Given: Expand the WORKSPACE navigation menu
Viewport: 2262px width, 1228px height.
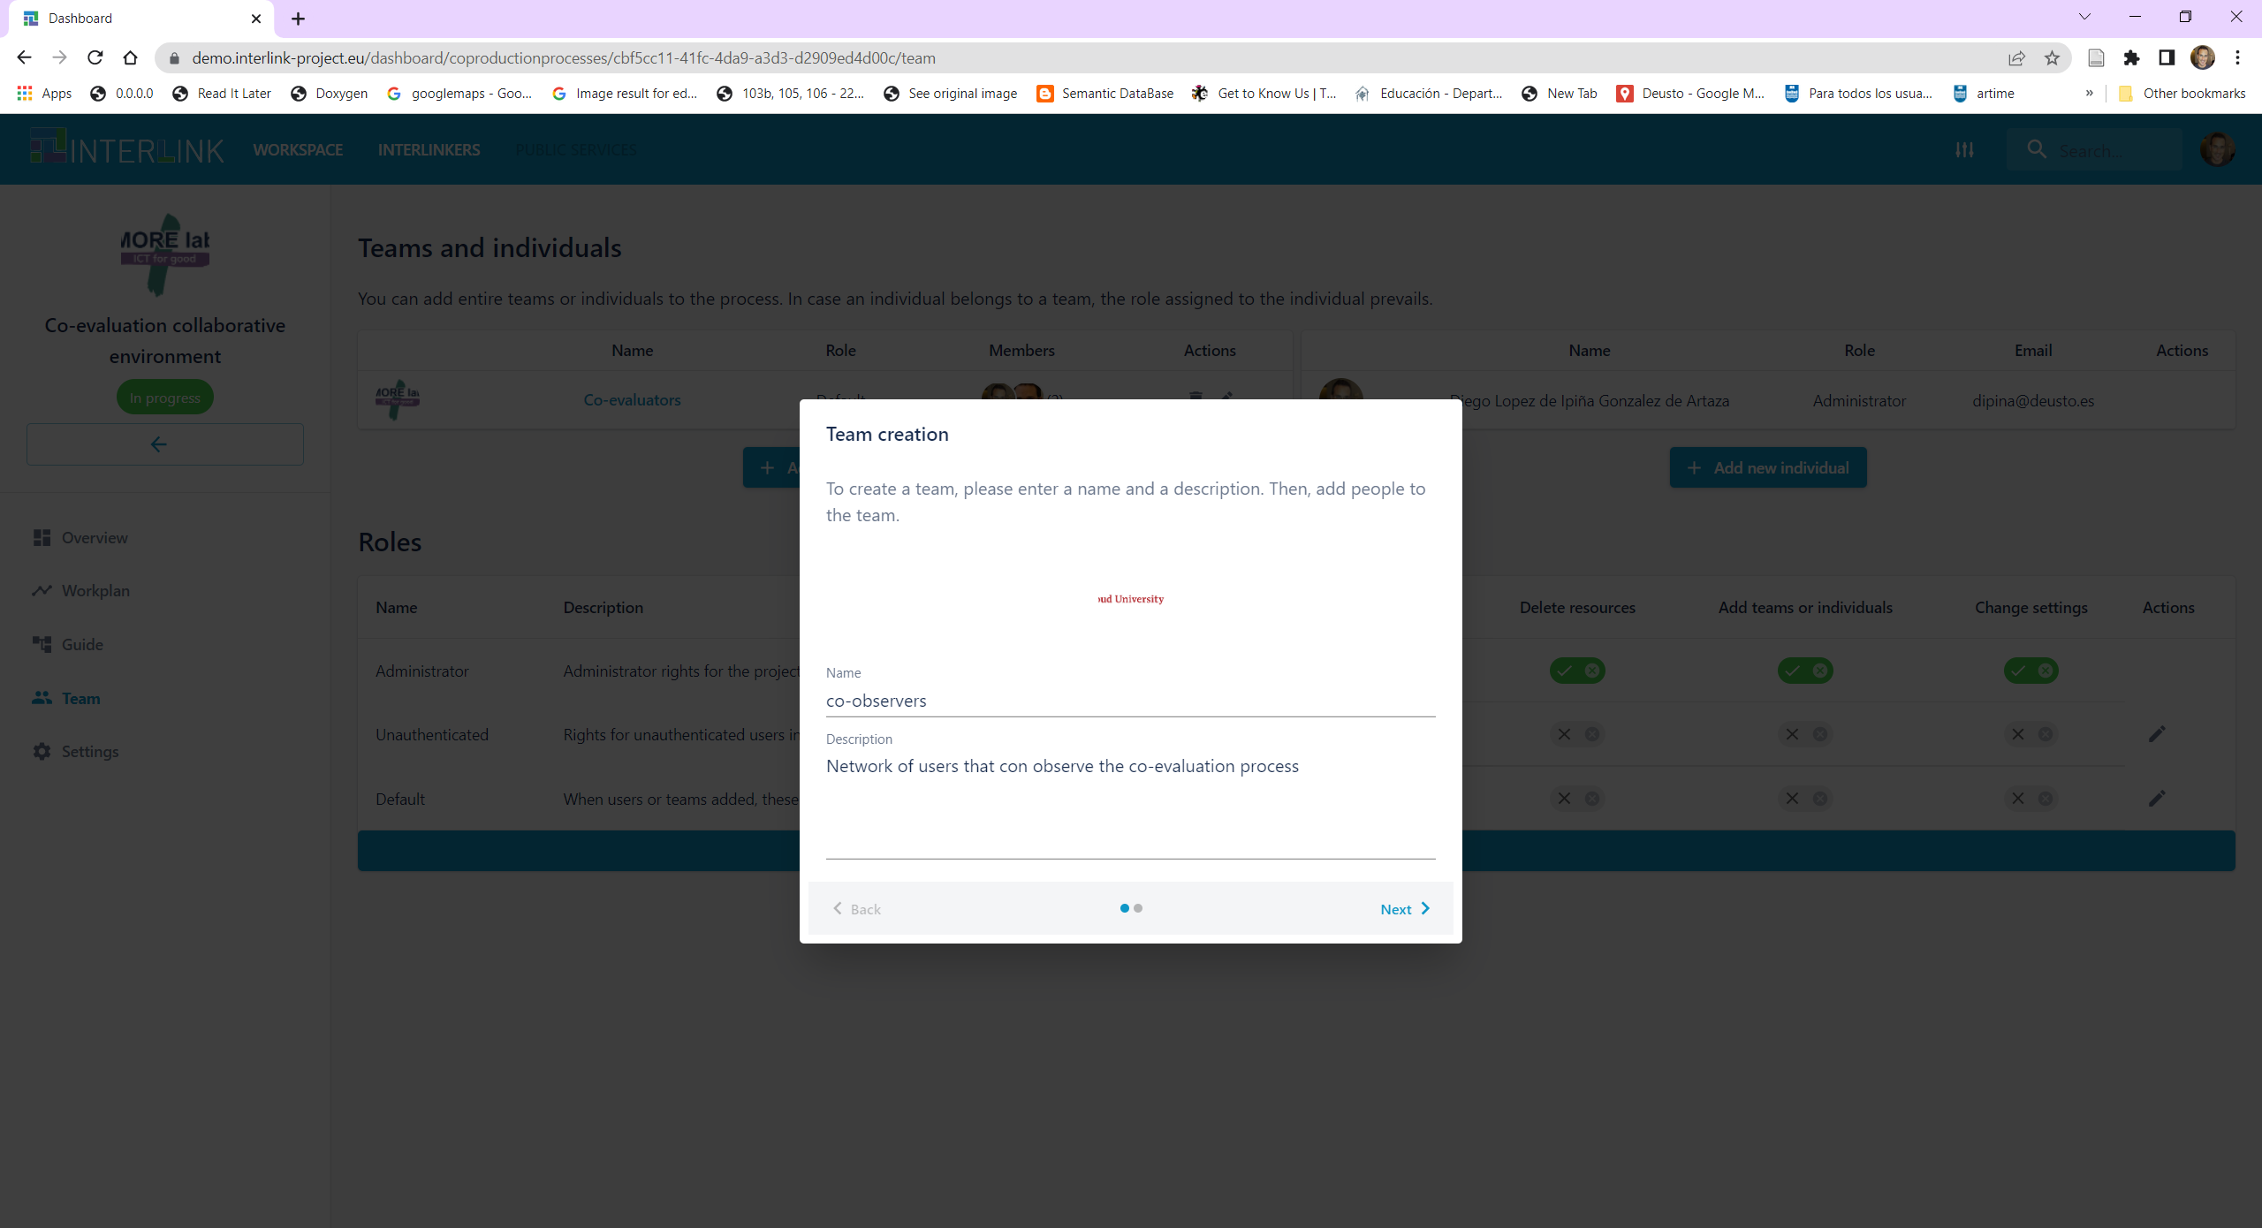Looking at the screenshot, I should (x=296, y=149).
